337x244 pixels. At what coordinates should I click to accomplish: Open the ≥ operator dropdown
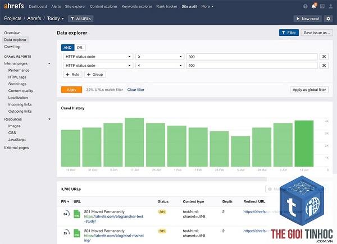pyautogui.click(x=160, y=57)
